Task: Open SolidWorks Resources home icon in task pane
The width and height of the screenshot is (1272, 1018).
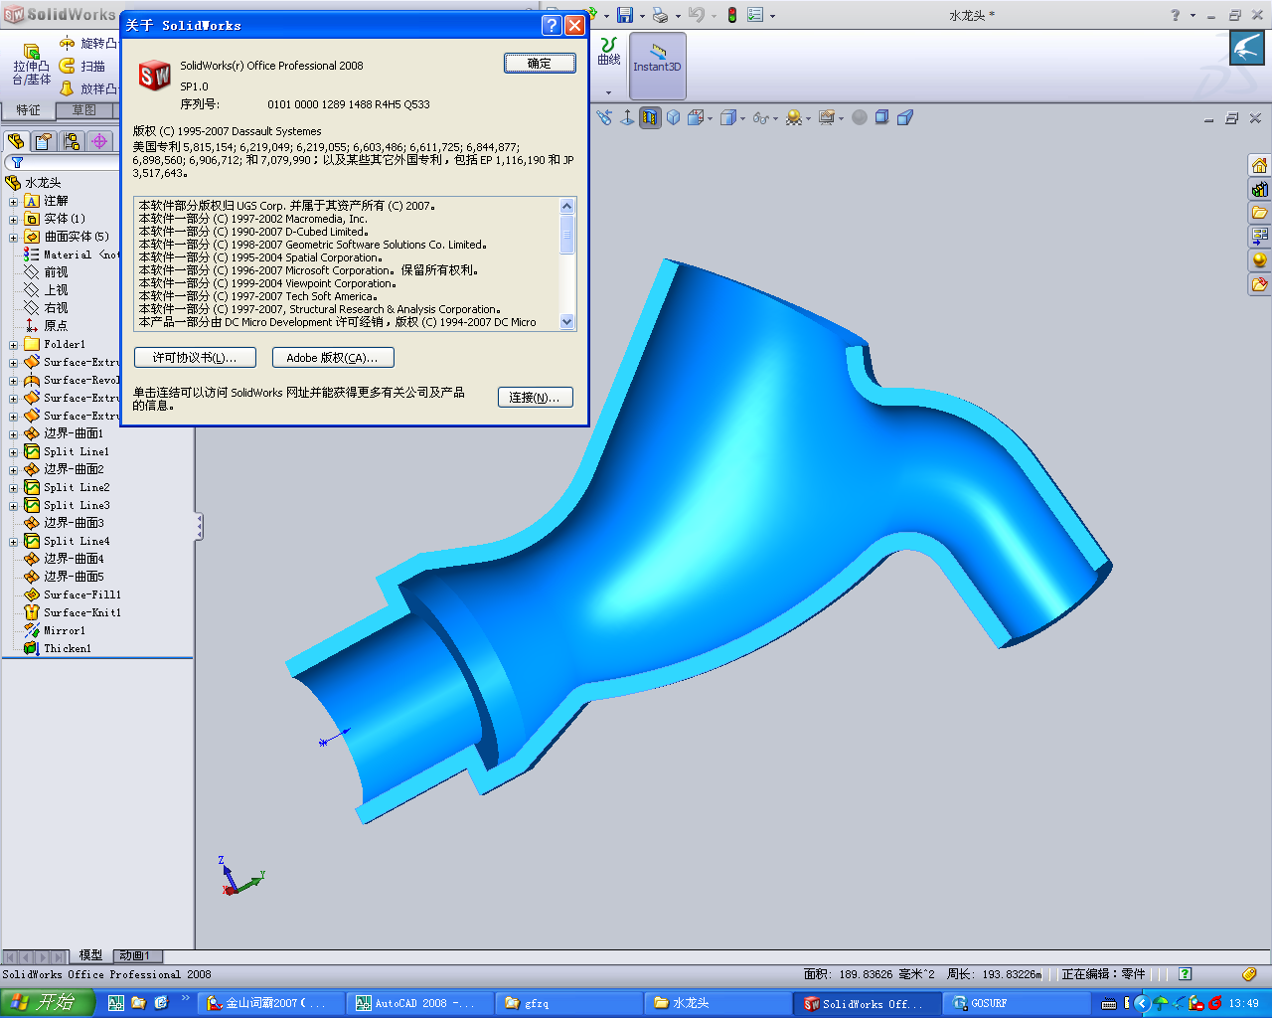Action: click(1259, 165)
